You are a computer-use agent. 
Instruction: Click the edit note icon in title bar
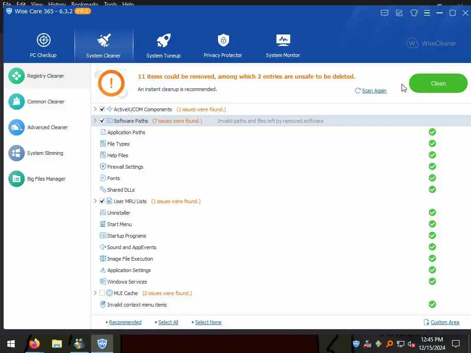coord(399,13)
